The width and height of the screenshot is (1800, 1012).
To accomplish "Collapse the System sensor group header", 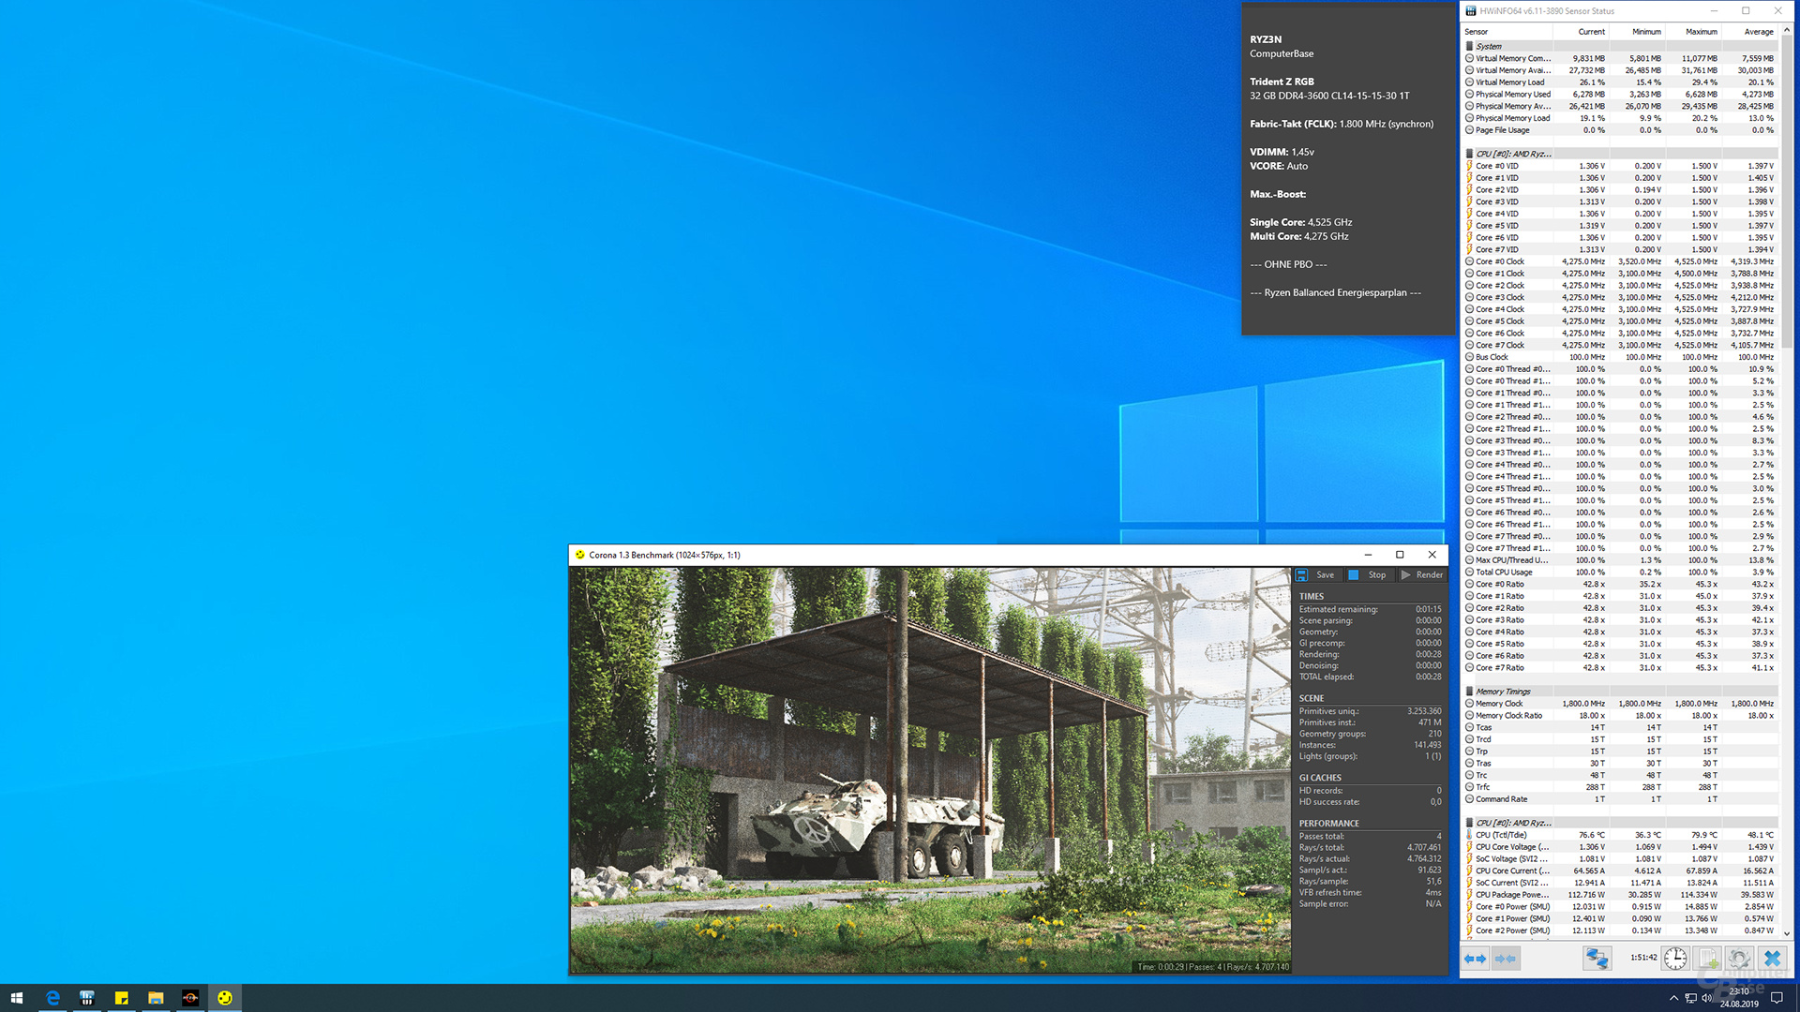I will (x=1488, y=46).
